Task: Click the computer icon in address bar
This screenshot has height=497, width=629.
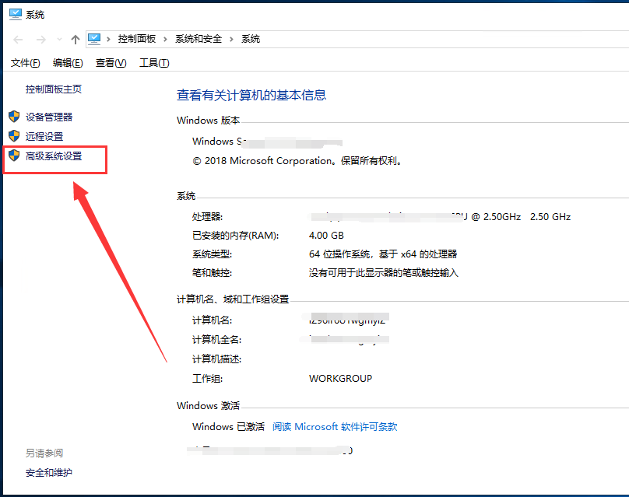Action: pyautogui.click(x=94, y=39)
